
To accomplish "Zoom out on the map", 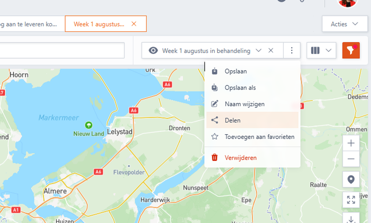I will [x=351, y=159].
